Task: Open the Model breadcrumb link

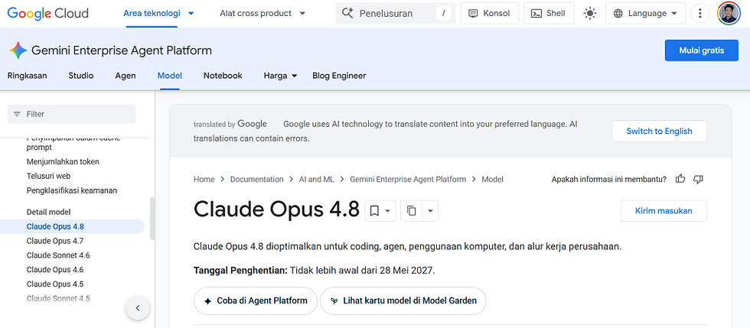Action: tap(492, 180)
